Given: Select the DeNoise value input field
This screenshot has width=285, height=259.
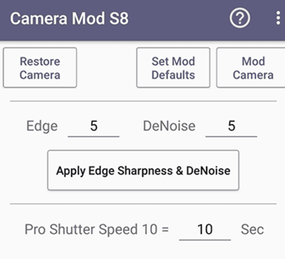Looking at the screenshot, I should pos(231,126).
